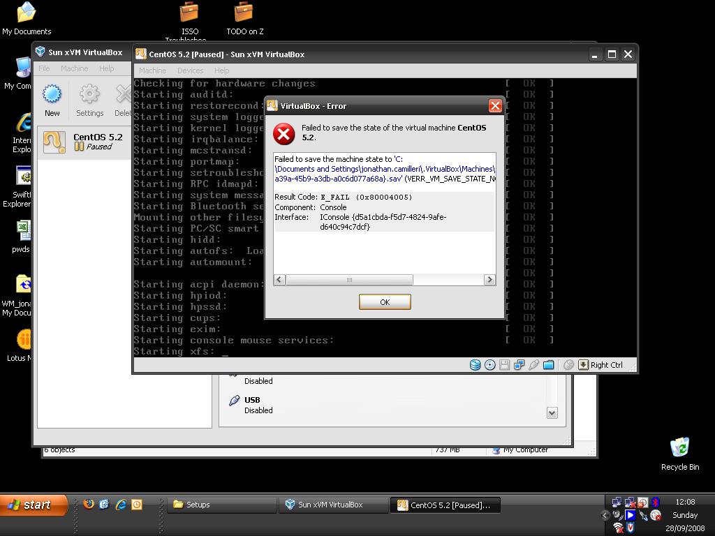
Task: Click the red error X icon in the dialog
Action: click(283, 133)
